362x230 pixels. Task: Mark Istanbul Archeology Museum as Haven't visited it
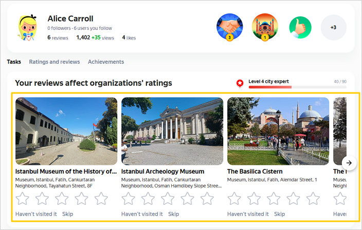(142, 214)
